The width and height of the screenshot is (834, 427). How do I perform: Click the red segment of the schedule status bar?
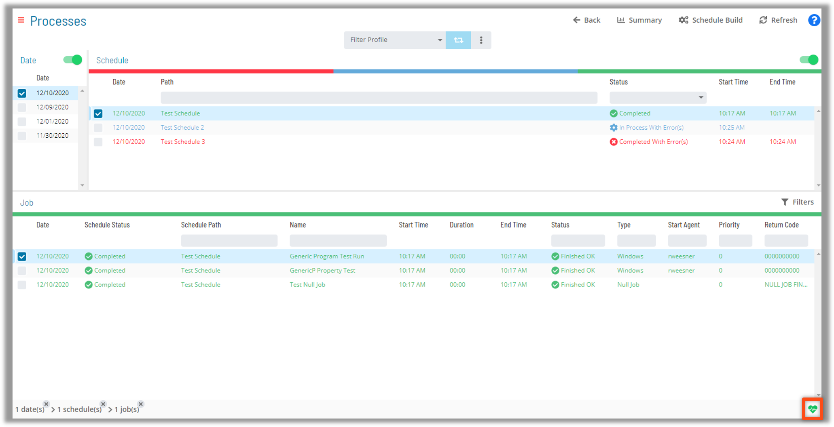click(x=210, y=71)
